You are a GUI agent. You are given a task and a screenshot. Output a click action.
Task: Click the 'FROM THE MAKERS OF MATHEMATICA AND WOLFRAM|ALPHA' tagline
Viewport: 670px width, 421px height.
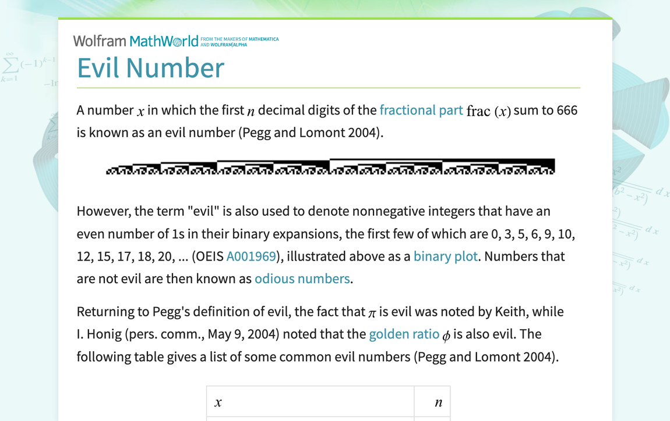[x=239, y=42]
